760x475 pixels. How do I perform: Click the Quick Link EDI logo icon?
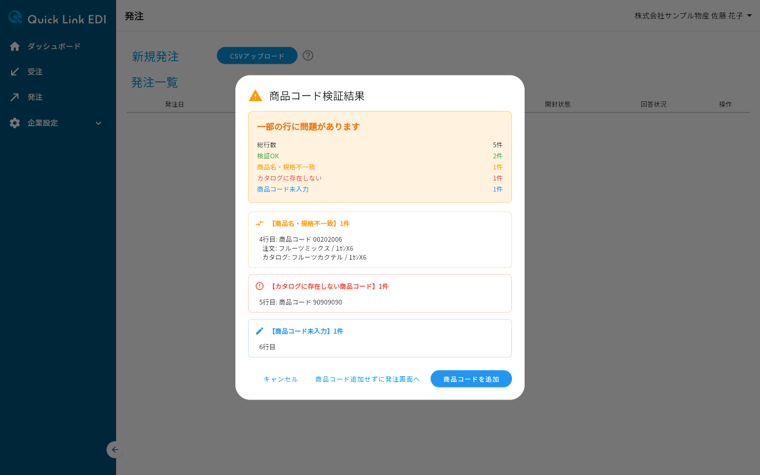(x=15, y=17)
